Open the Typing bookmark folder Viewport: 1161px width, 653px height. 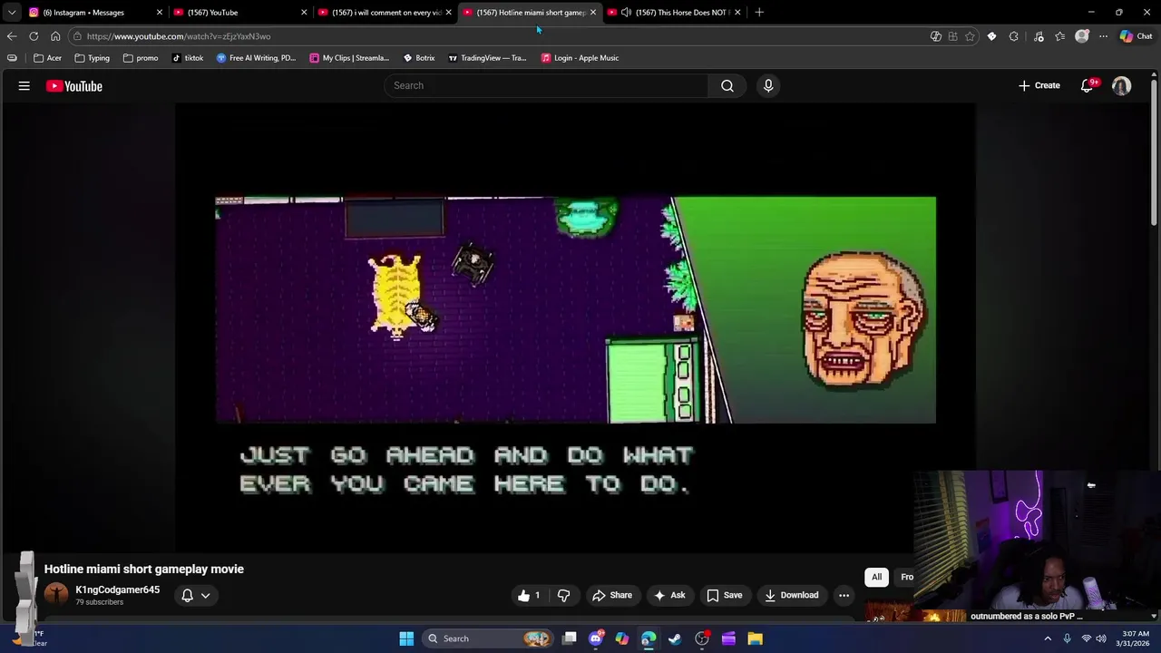tap(92, 58)
